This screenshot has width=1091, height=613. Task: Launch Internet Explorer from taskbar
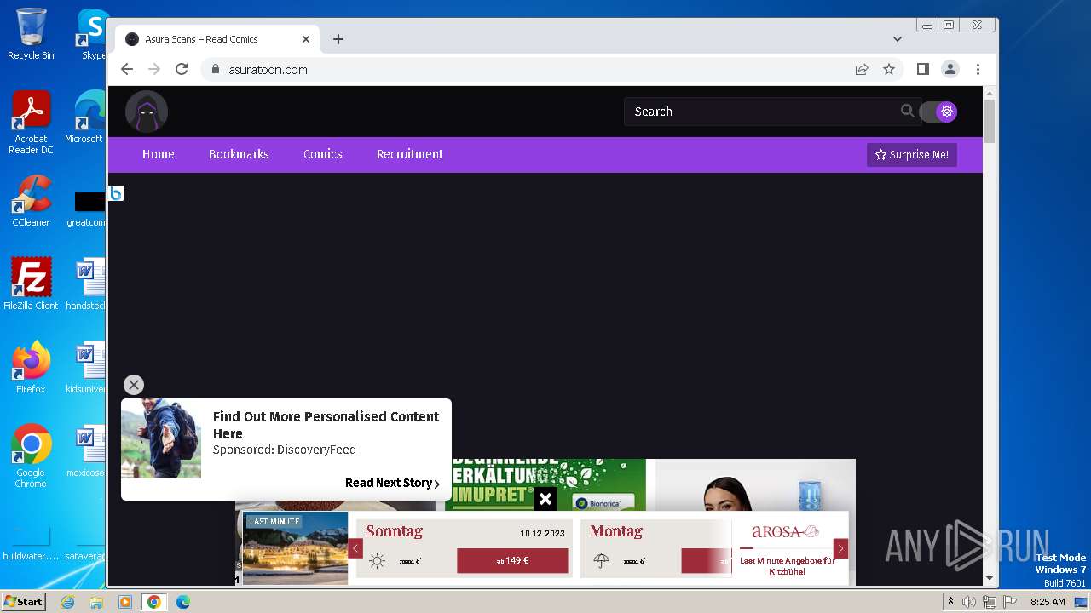pos(67,602)
